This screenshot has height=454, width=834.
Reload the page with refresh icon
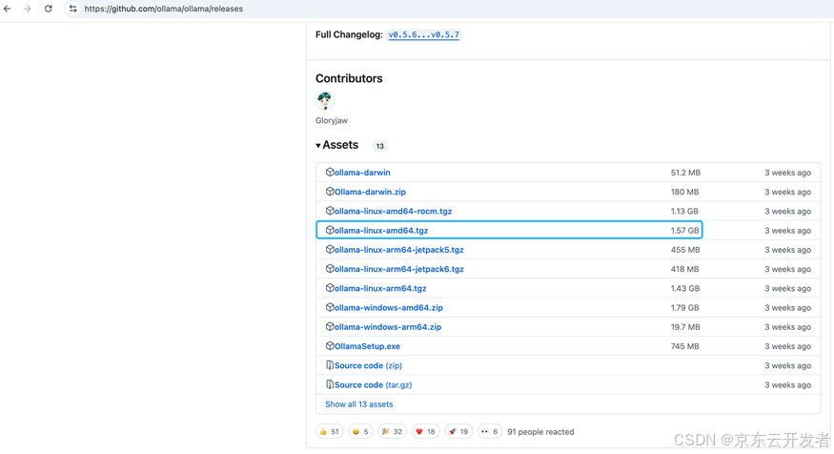(48, 9)
